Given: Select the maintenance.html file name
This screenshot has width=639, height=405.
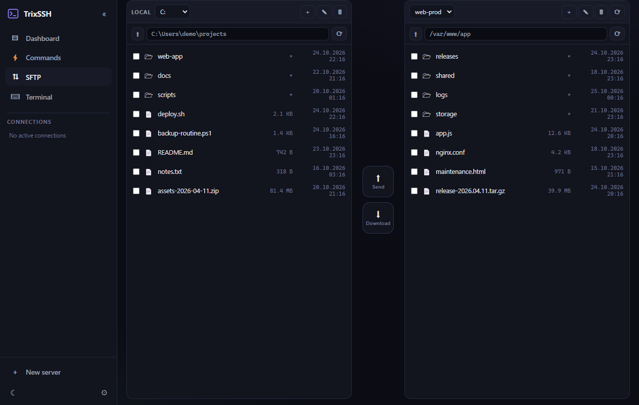Looking at the screenshot, I should (461, 171).
